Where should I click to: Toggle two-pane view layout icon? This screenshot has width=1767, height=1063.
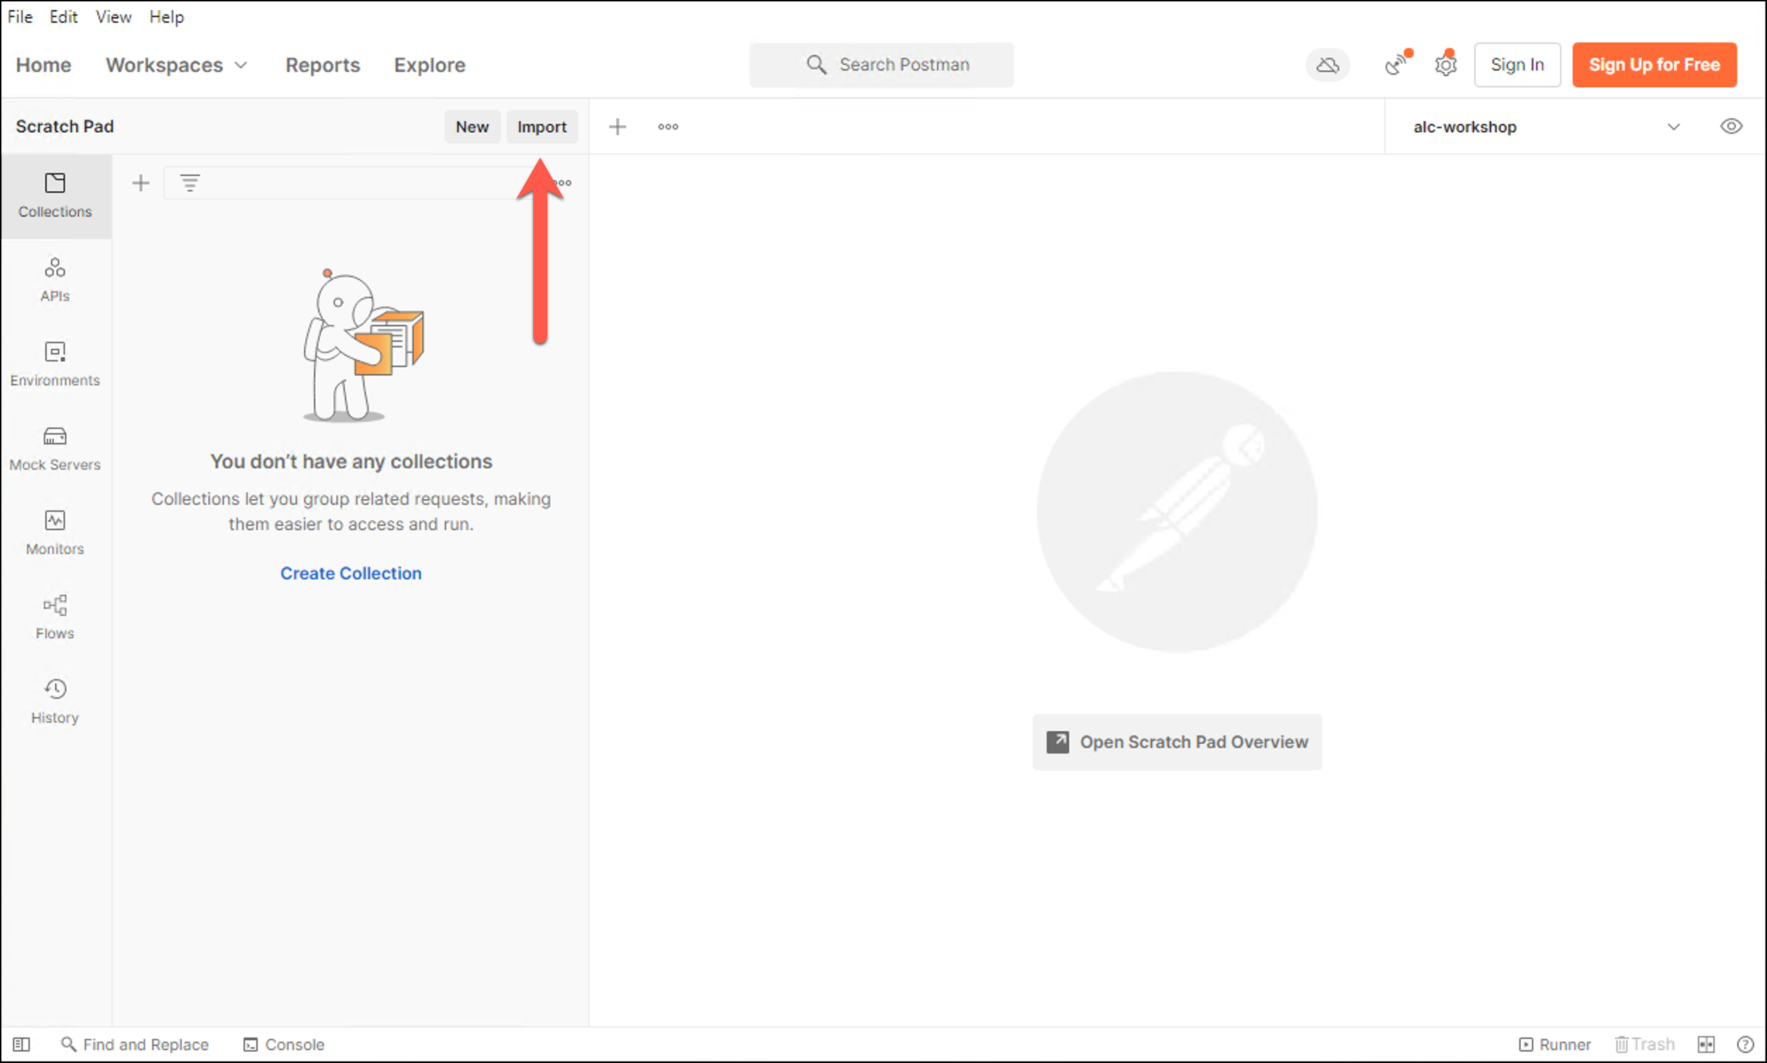[1706, 1045]
